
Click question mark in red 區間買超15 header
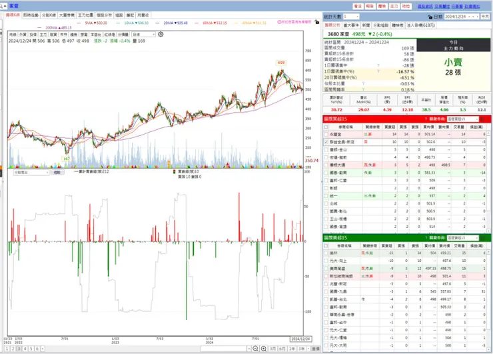coord(426,119)
